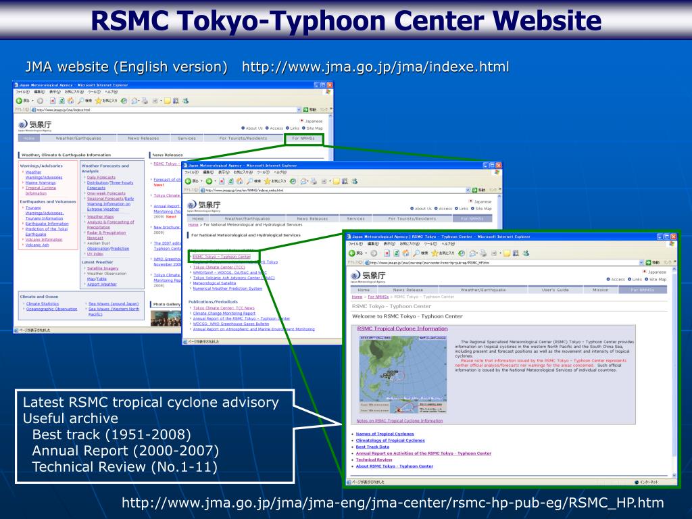Open Back history arrow in JMA home window
The height and width of the screenshot is (519, 692).
[32, 101]
